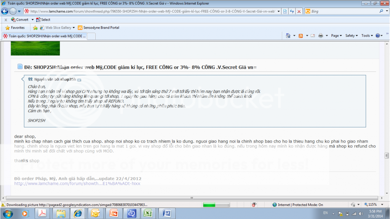This screenshot has width=390, height=219.
Task: Open Excel from the taskbar
Action: coord(148,213)
